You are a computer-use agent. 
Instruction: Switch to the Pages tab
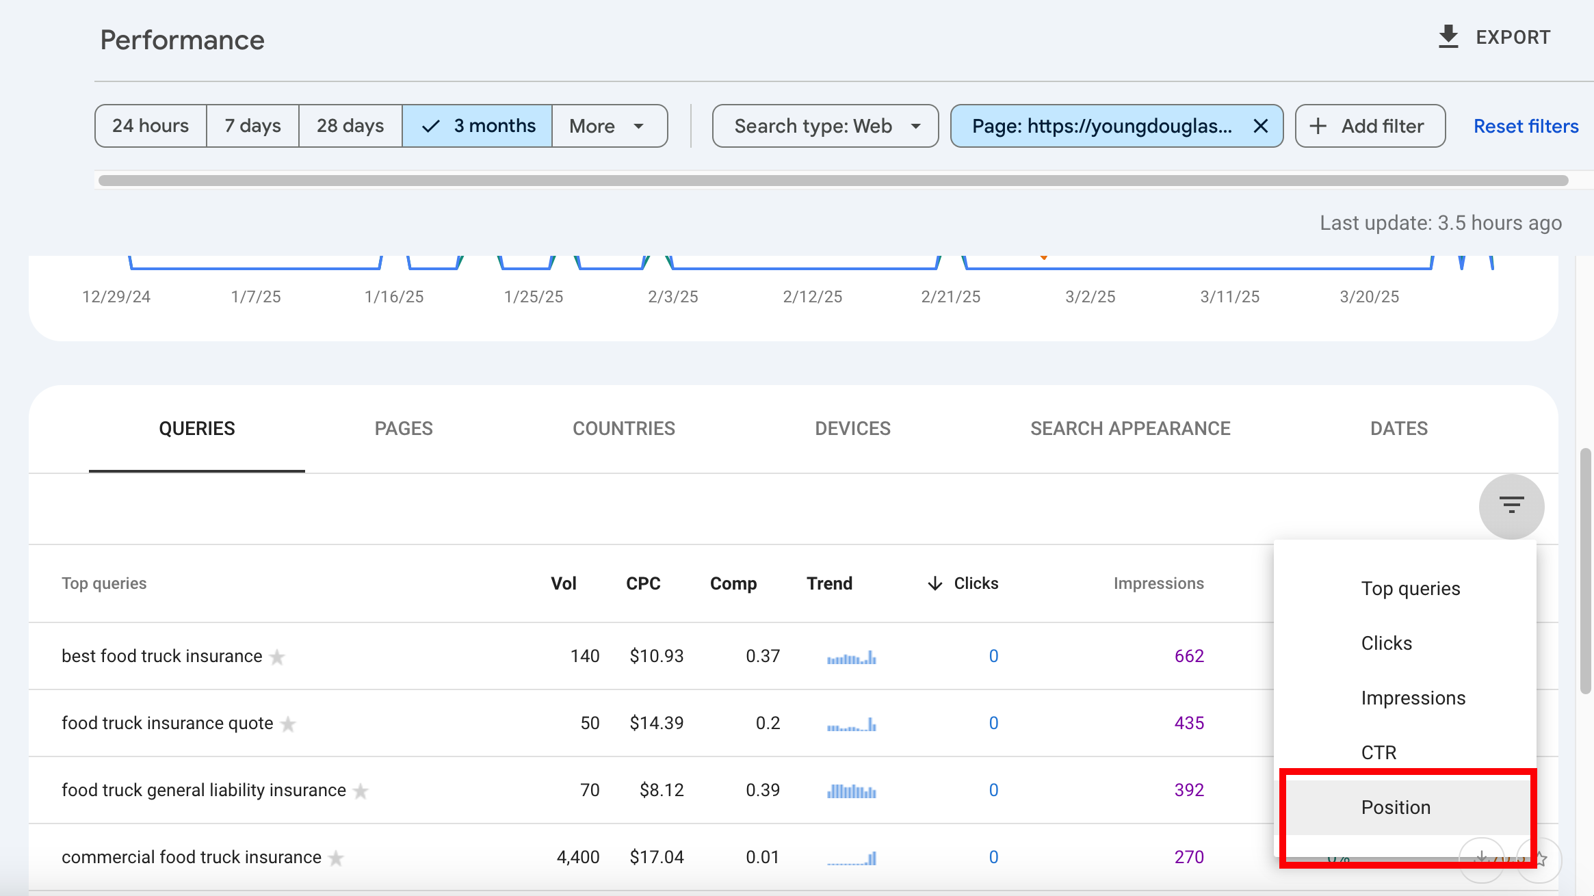point(404,428)
